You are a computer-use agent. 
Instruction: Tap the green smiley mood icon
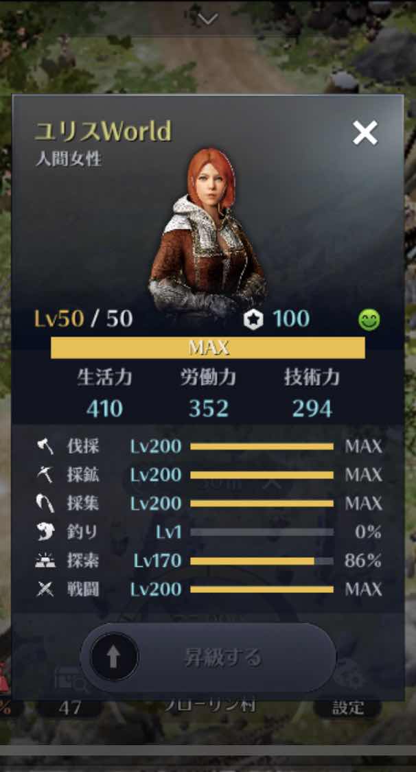369,320
